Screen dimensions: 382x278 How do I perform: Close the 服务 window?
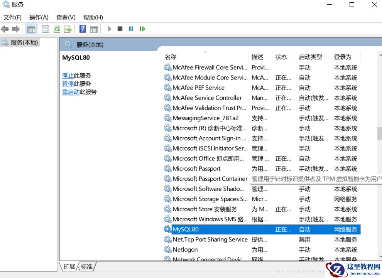point(375,5)
